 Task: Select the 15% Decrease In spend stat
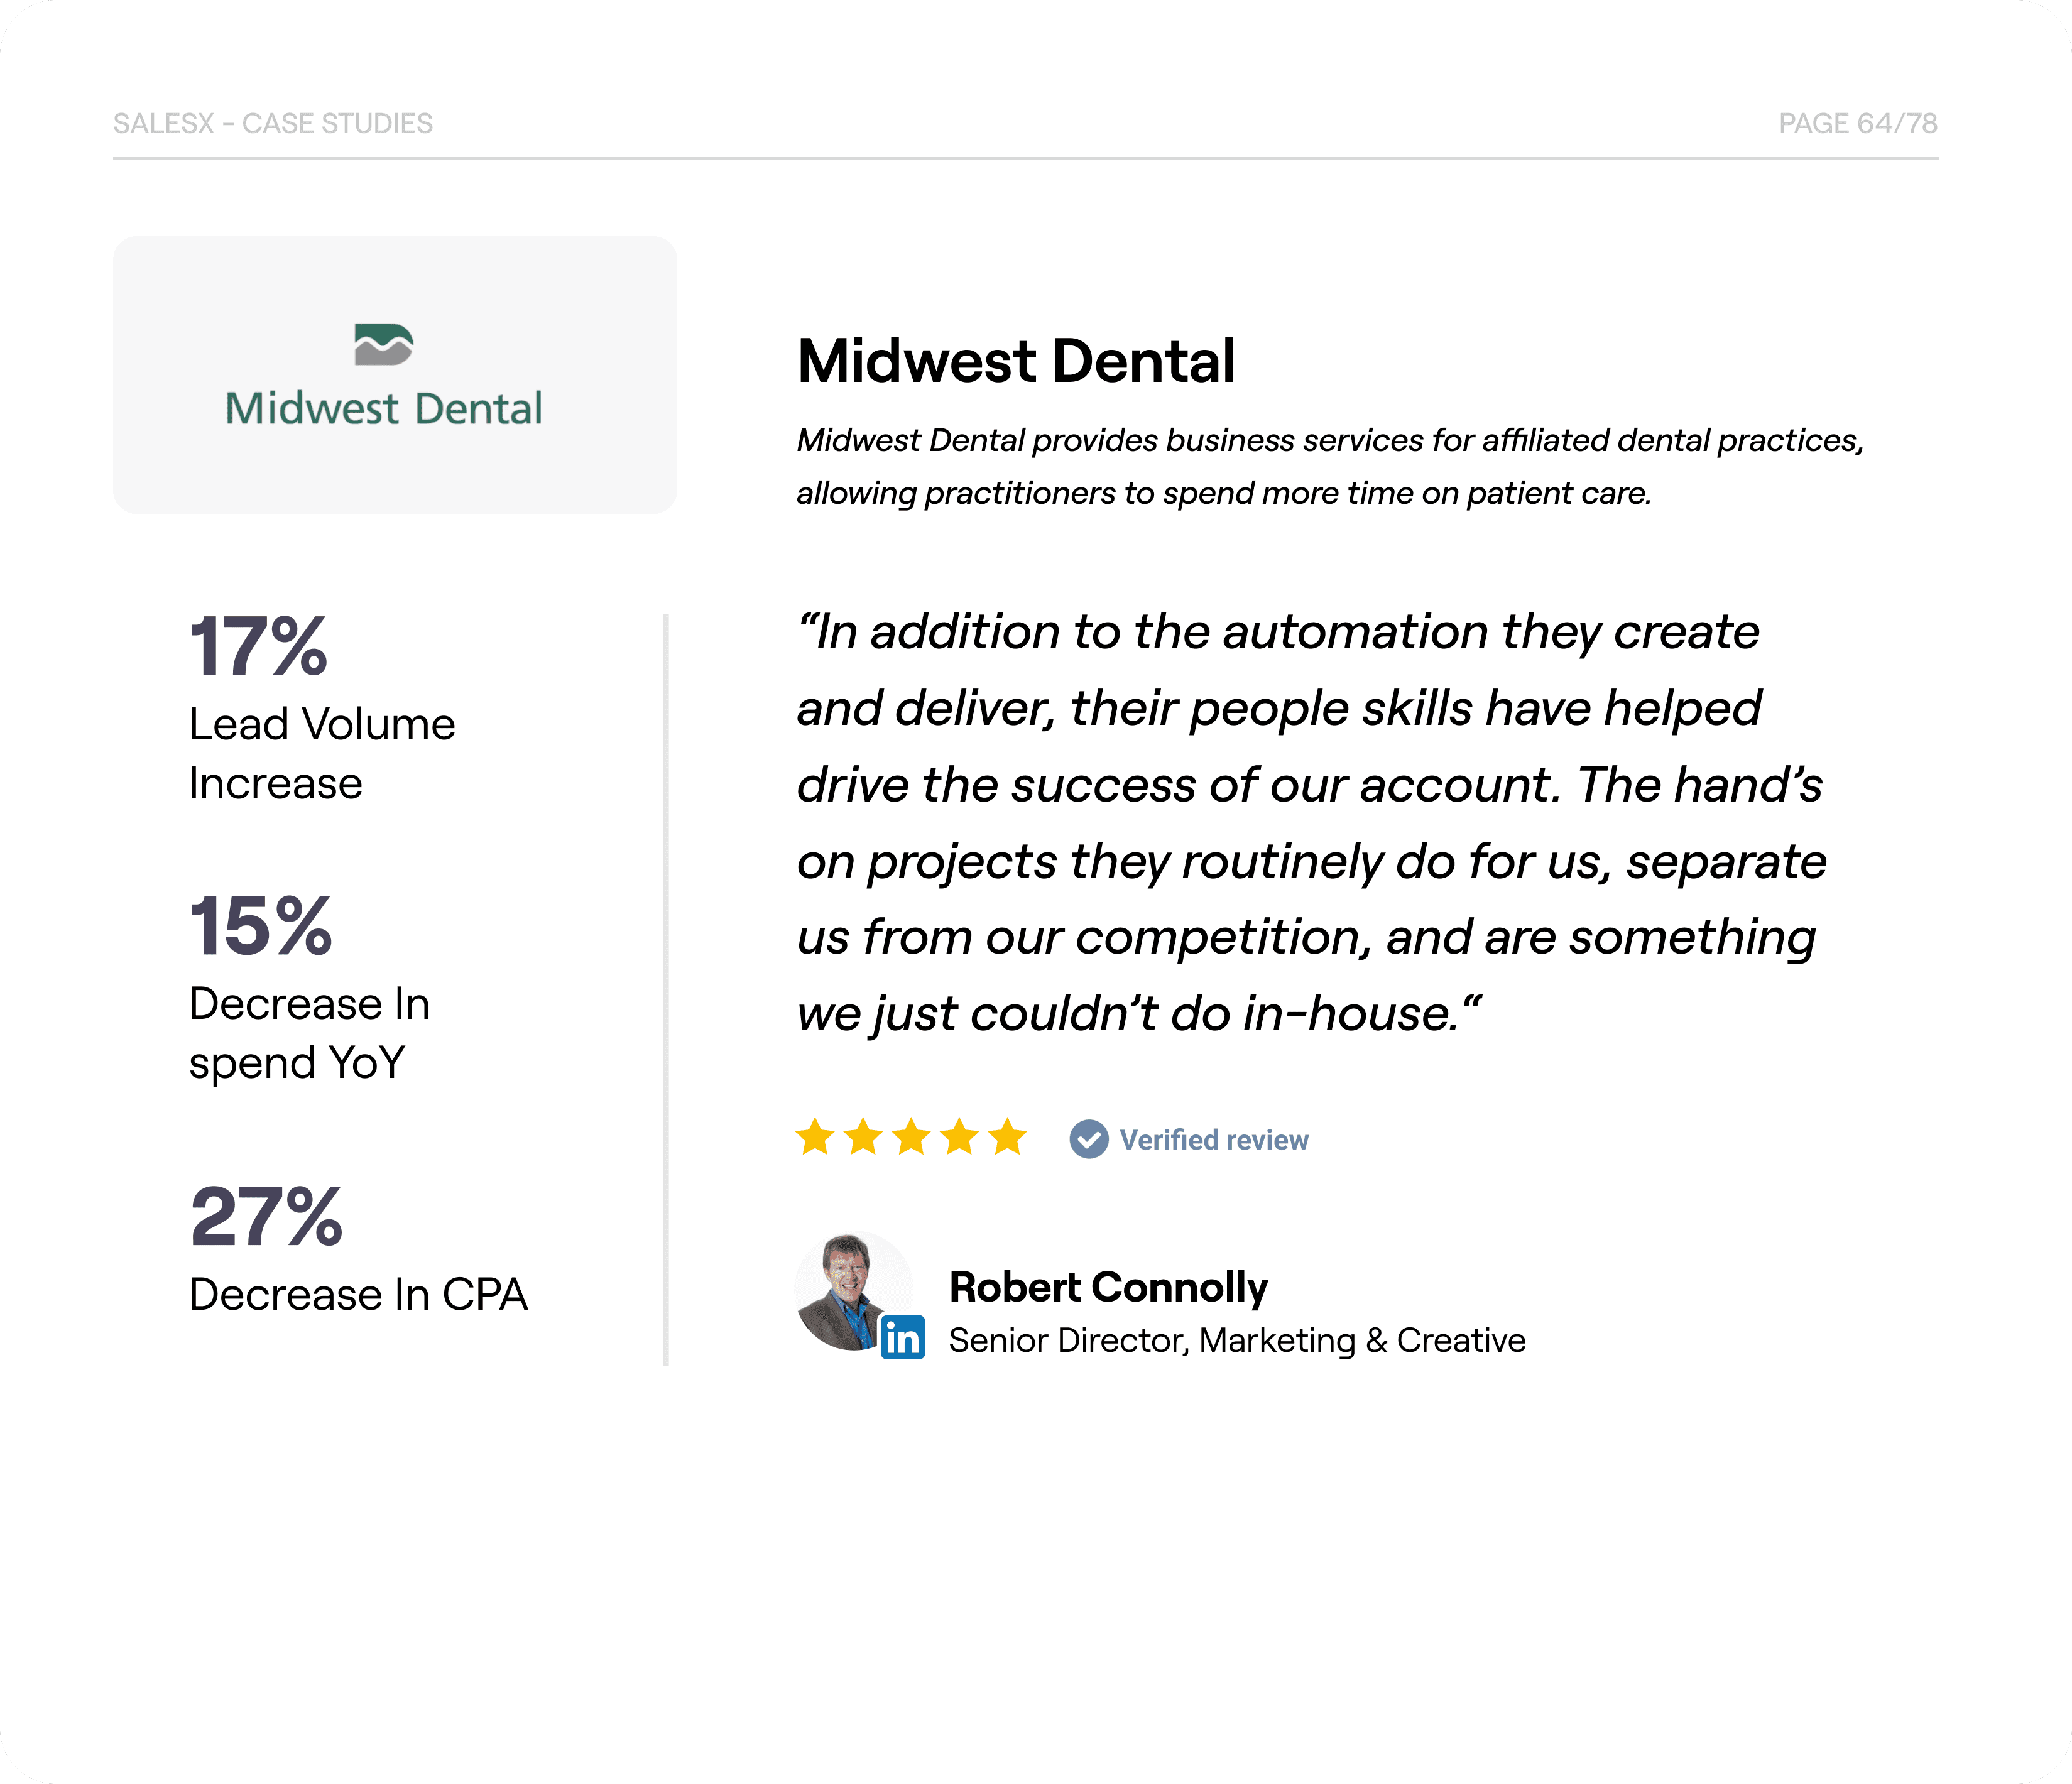[x=310, y=988]
